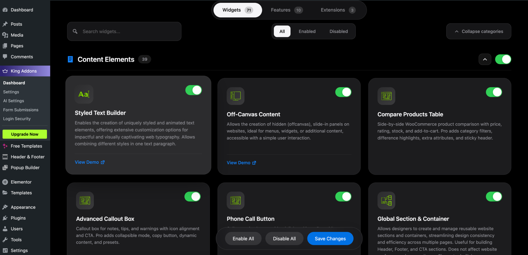The width and height of the screenshot is (528, 255).
Task: Click Collapse categories button
Action: click(479, 31)
